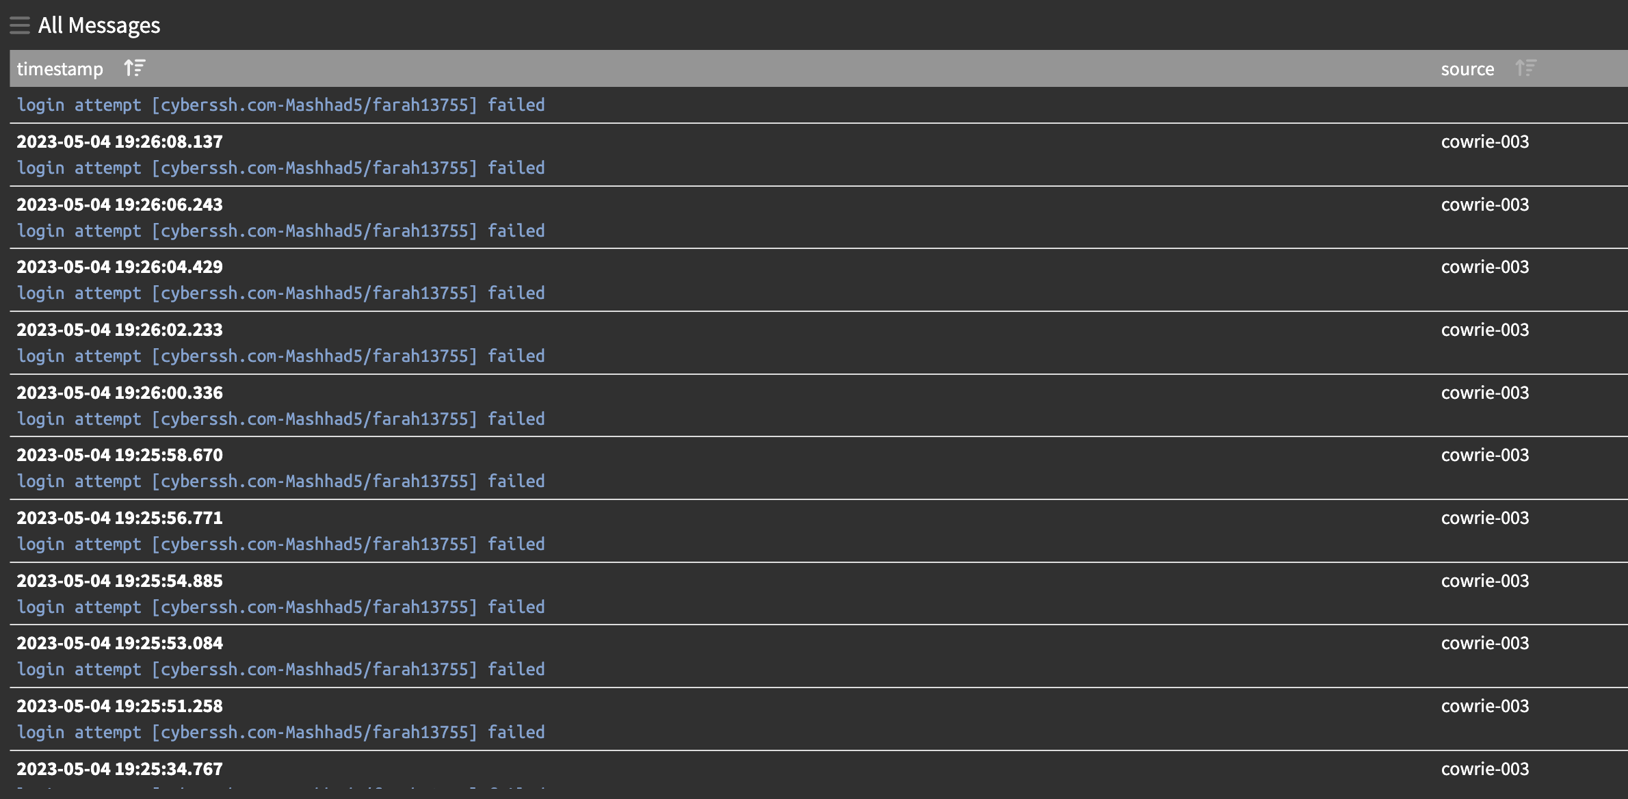Image resolution: width=1628 pixels, height=799 pixels.
Task: Click message text under 19:25:53.084 entry
Action: [x=281, y=669]
